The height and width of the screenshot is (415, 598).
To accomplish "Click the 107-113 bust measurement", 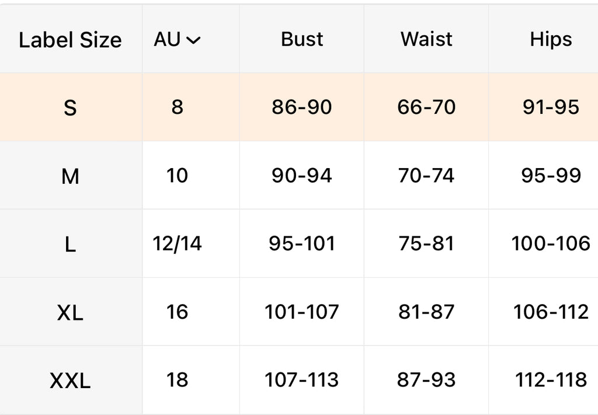I will point(302,380).
